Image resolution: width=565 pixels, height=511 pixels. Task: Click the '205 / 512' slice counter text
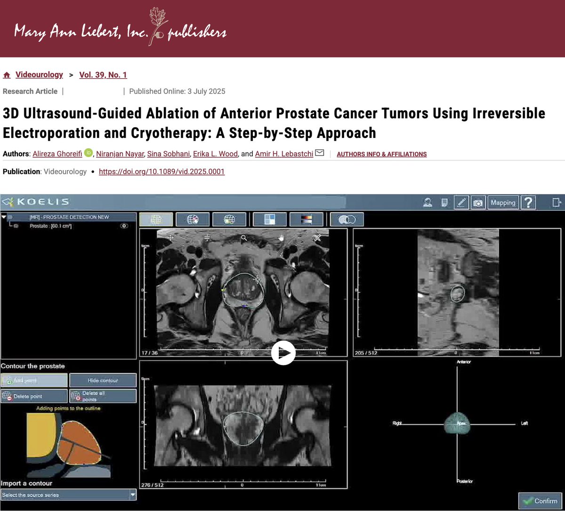(x=367, y=353)
